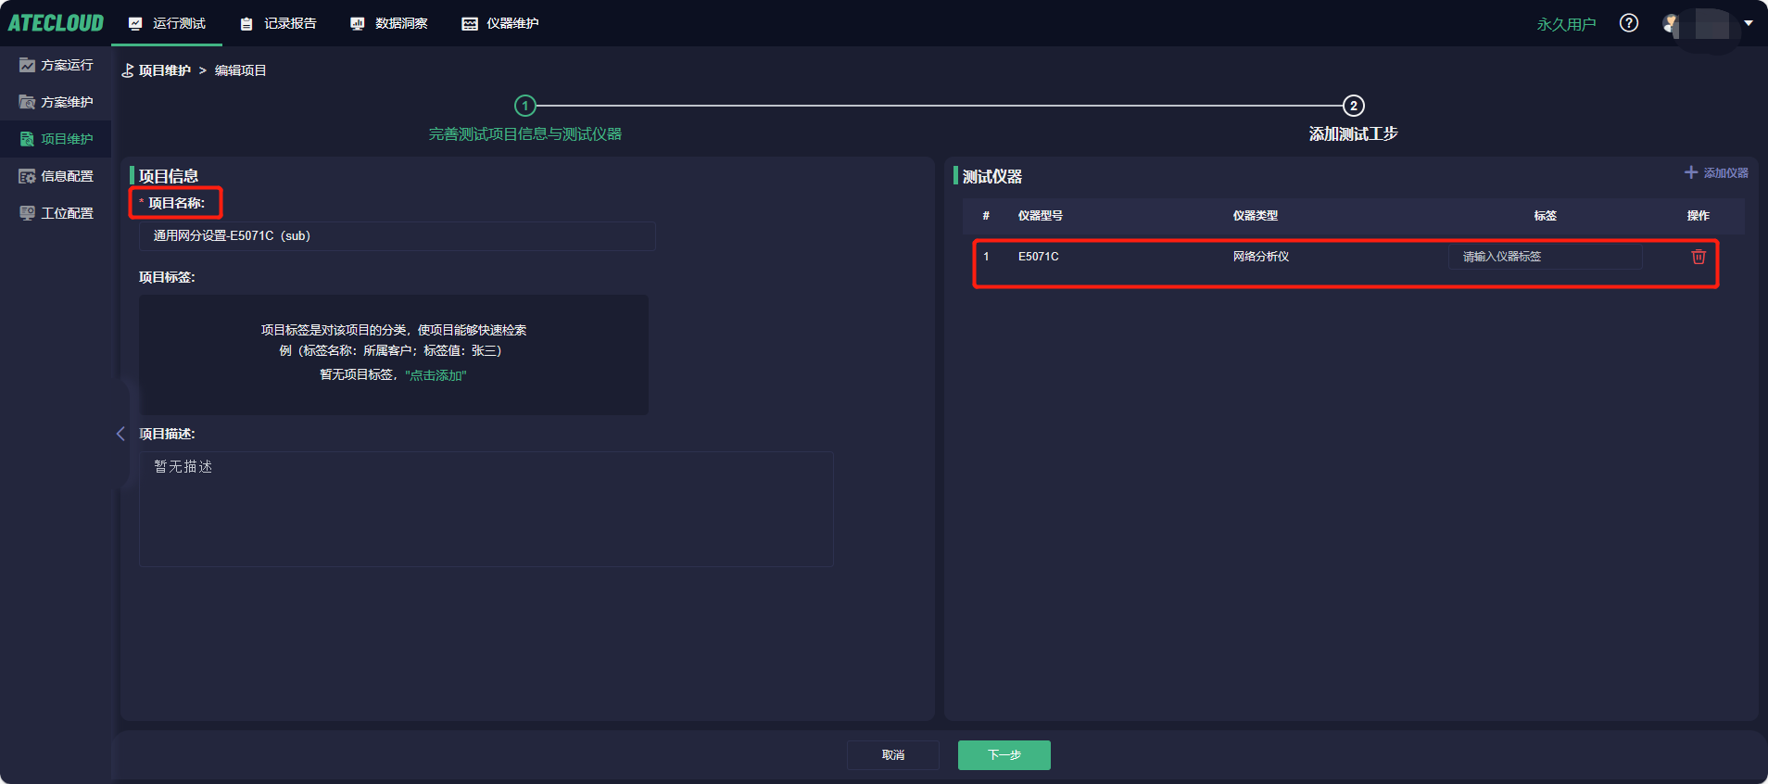Collapse the sidebar with the left chevron

(120, 434)
